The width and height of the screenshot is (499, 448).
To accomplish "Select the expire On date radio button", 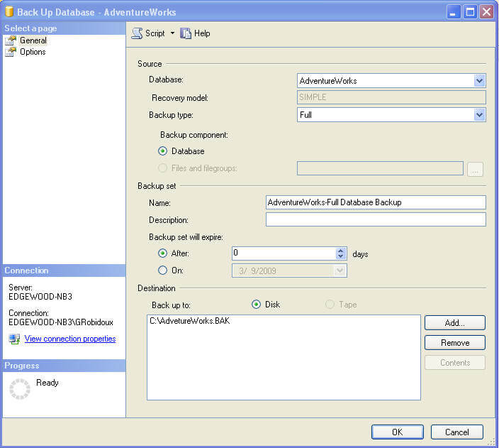I will click(164, 271).
